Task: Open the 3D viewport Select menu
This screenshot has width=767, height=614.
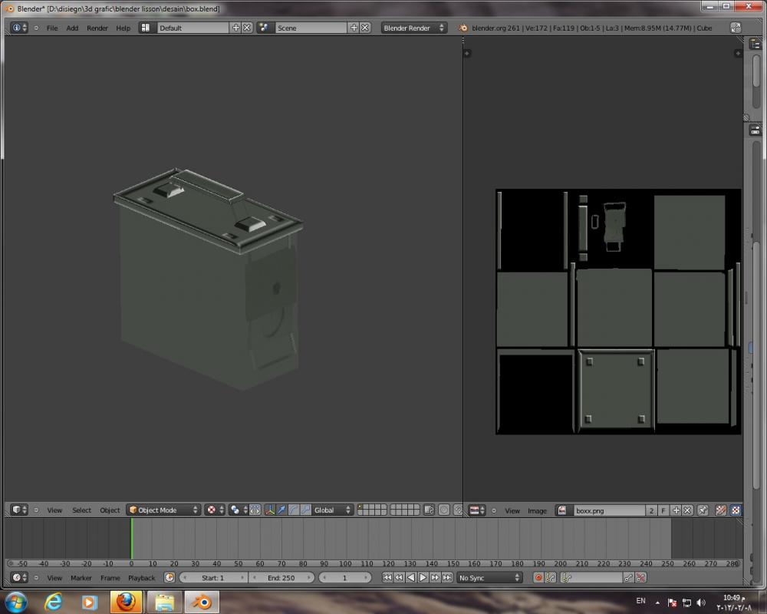Action: click(82, 510)
